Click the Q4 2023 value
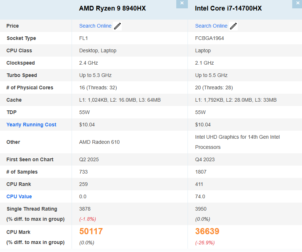 [205, 159]
